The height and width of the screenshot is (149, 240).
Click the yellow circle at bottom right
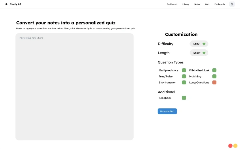point(235,146)
